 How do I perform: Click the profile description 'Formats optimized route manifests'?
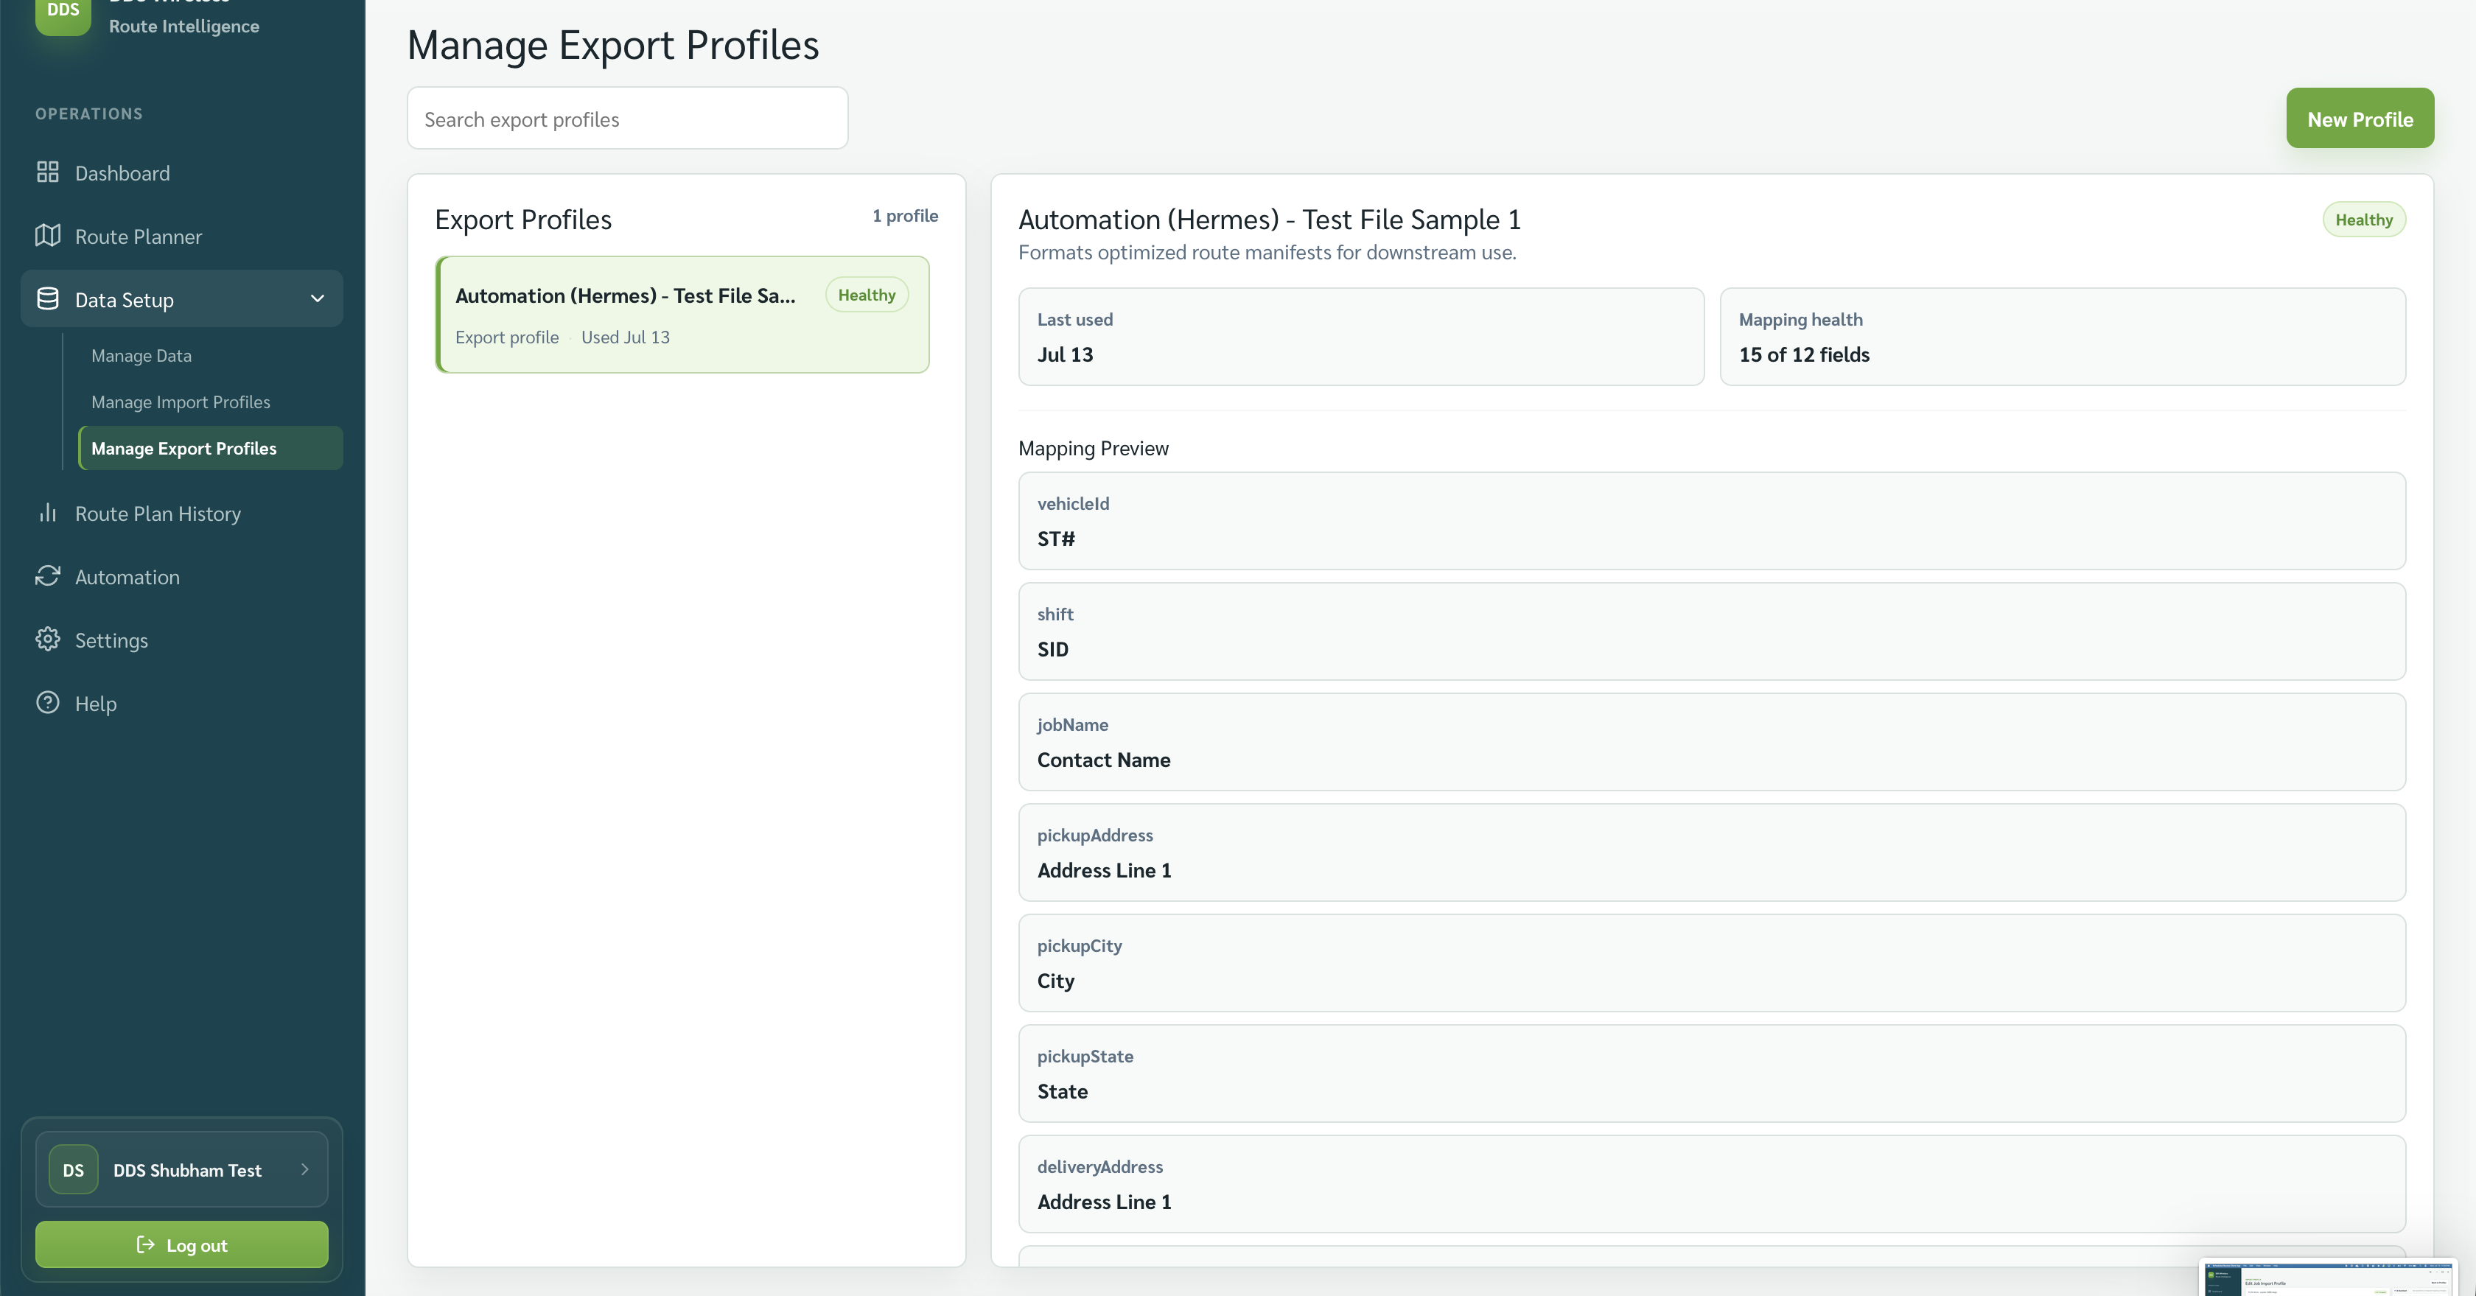[1267, 253]
